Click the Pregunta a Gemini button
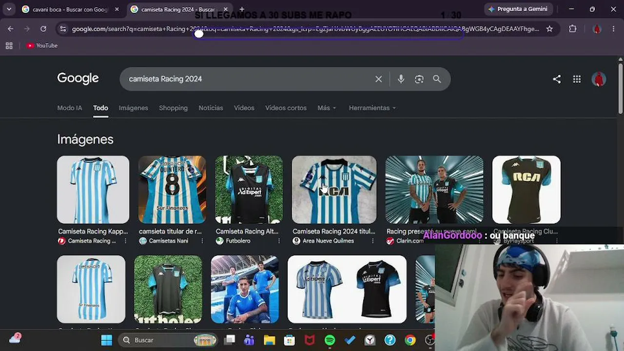624x351 pixels. [x=518, y=9]
